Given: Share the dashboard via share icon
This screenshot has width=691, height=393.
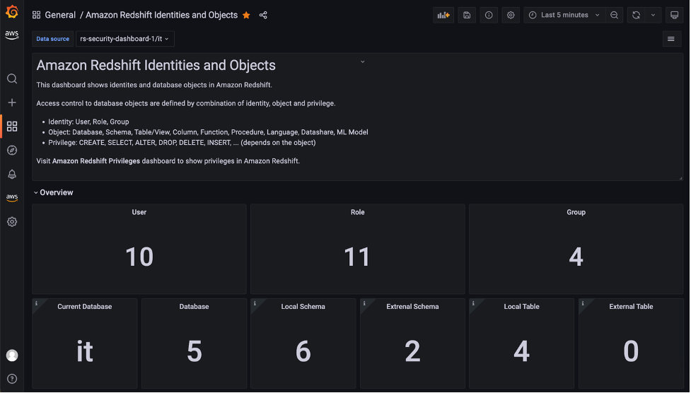Looking at the screenshot, I should [263, 15].
